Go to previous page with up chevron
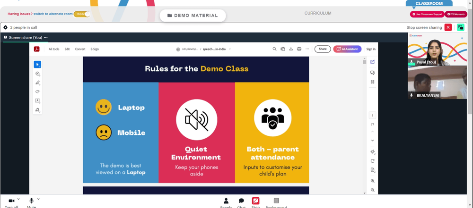473x208 pixels. pyautogui.click(x=372, y=132)
